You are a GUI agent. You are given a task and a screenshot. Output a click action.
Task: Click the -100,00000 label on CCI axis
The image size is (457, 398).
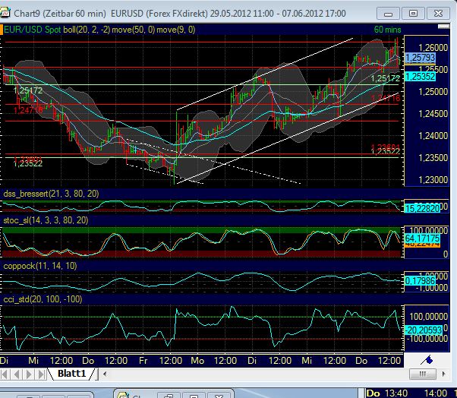[x=427, y=339]
